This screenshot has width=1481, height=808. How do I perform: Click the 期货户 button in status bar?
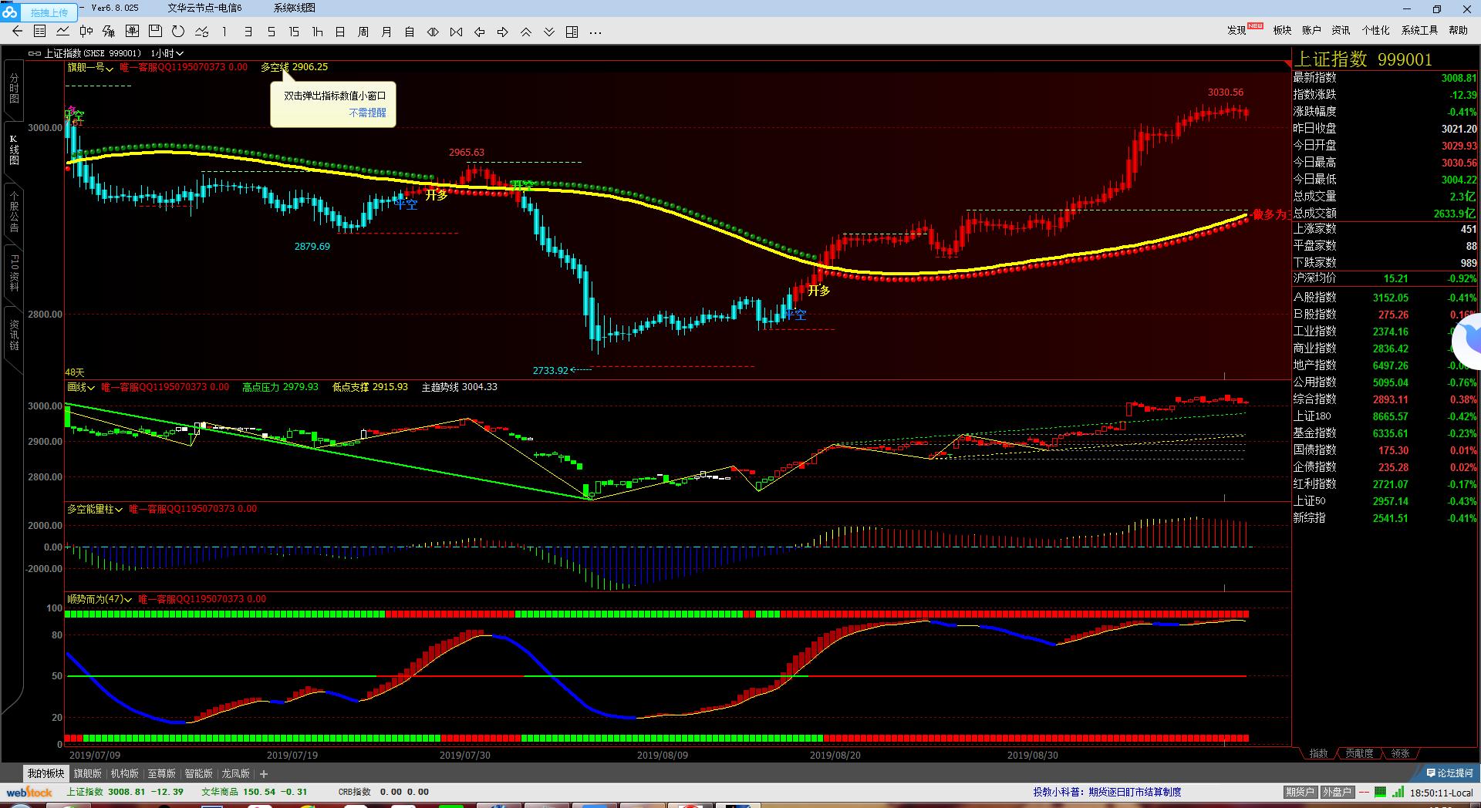pos(1300,792)
